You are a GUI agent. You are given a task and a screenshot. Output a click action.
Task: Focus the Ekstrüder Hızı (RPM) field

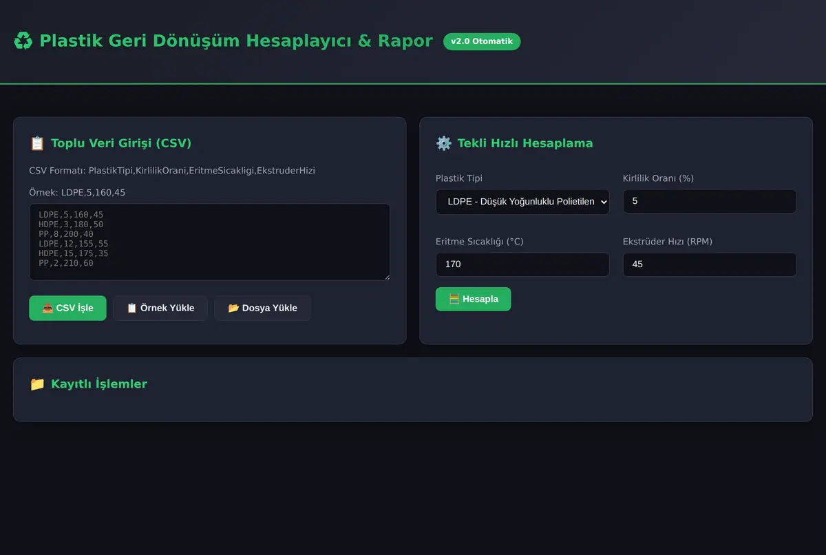pyautogui.click(x=710, y=264)
